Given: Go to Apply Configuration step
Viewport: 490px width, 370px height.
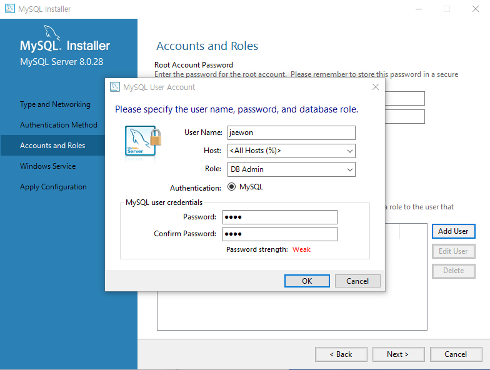Looking at the screenshot, I should [54, 187].
